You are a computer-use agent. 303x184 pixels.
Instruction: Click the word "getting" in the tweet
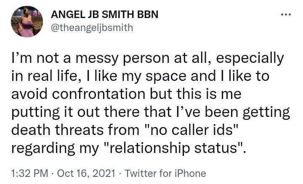(266, 112)
